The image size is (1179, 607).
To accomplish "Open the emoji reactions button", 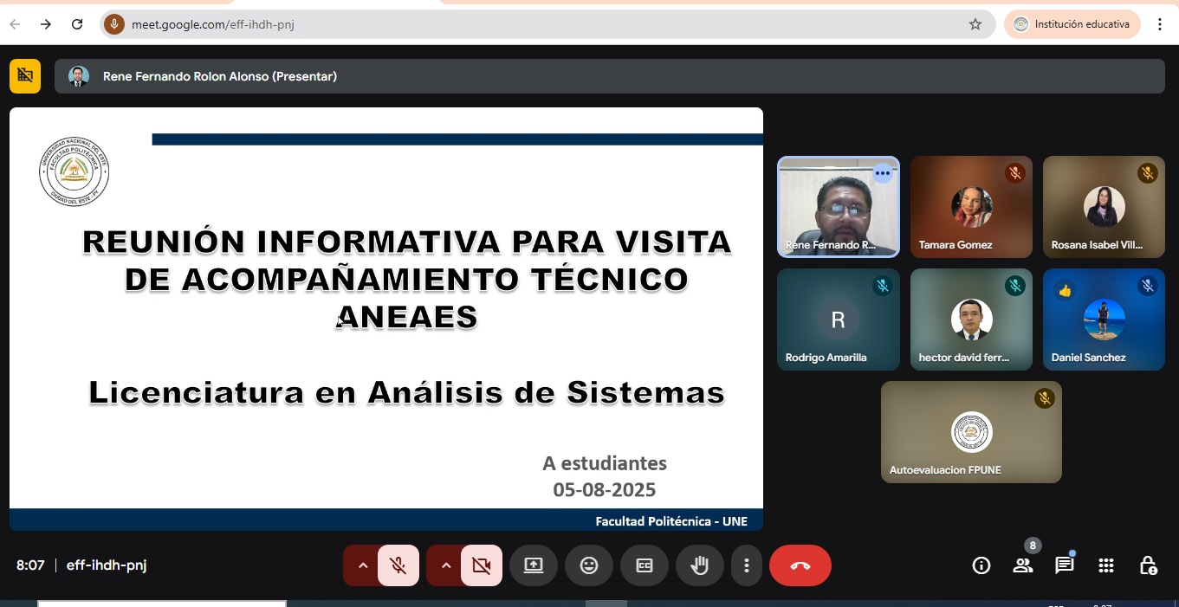I will (x=589, y=565).
